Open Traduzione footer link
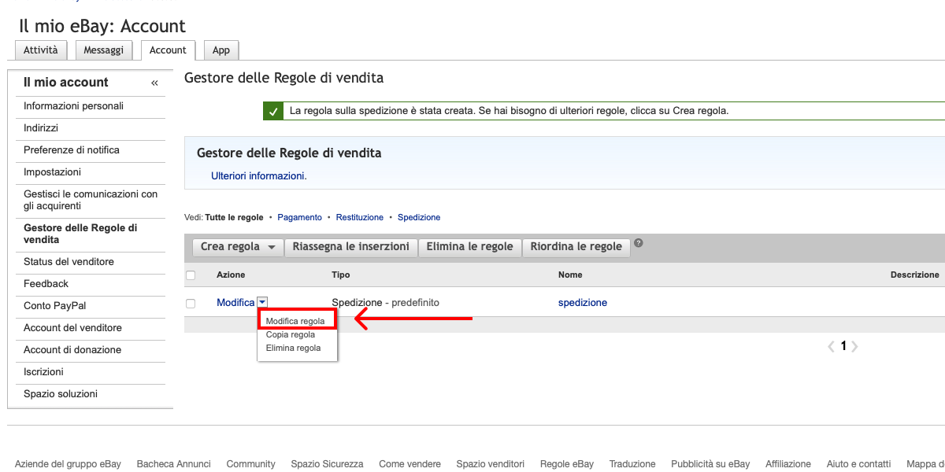This screenshot has width=945, height=472. 632,464
